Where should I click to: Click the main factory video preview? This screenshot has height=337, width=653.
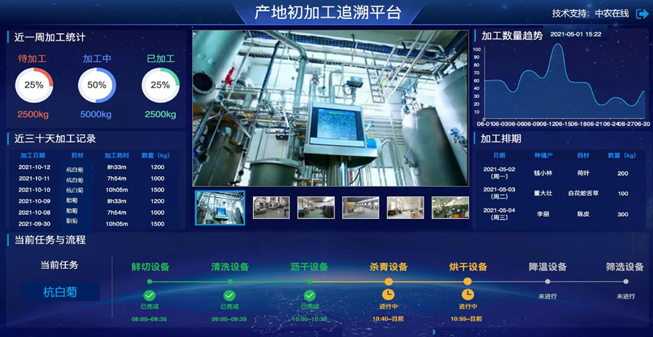coord(330,108)
